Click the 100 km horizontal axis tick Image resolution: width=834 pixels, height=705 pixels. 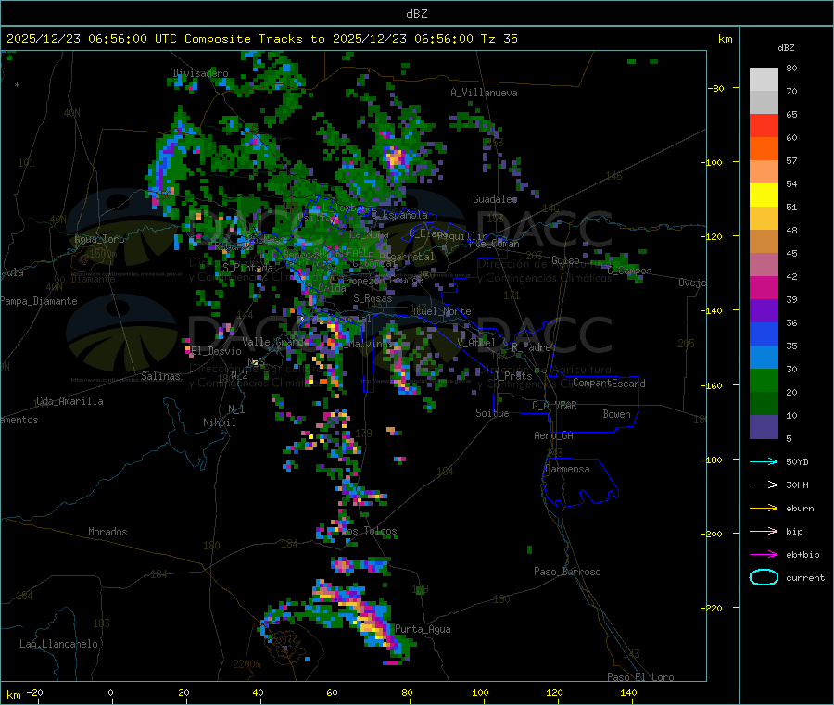480,693
